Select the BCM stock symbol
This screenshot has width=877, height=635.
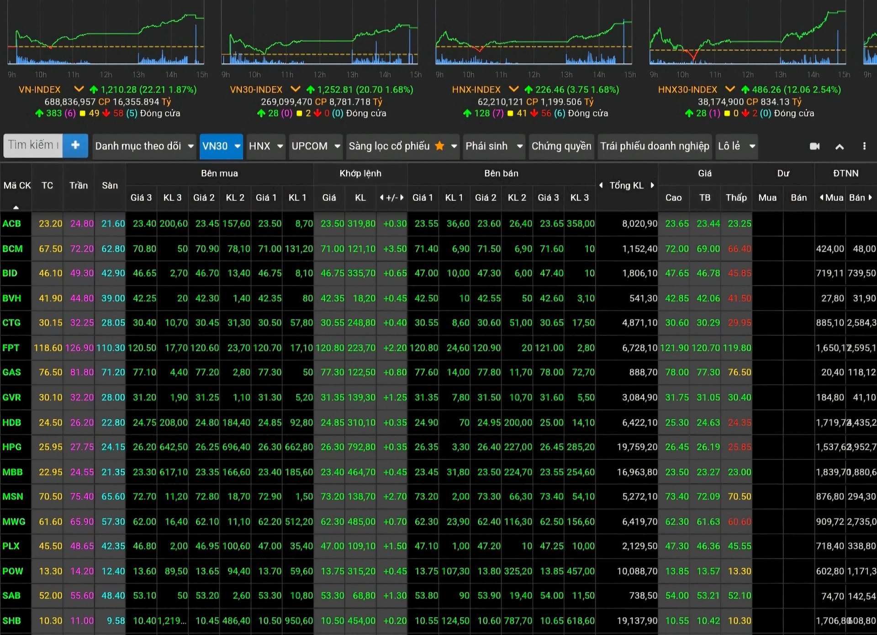pyautogui.click(x=12, y=249)
